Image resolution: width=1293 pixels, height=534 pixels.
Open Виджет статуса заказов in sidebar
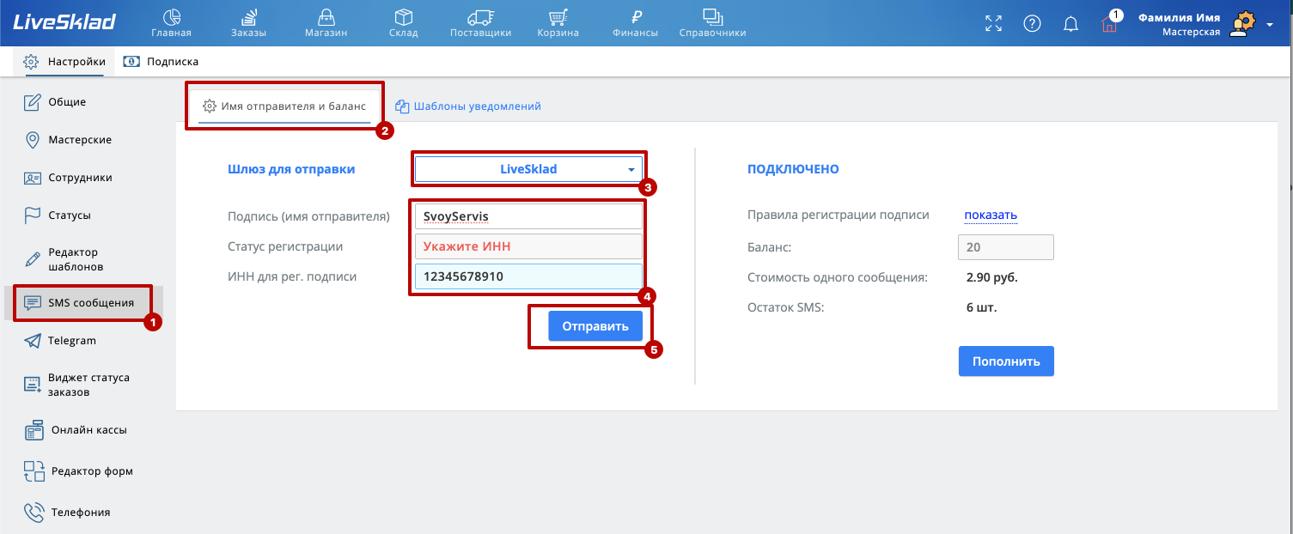76,385
